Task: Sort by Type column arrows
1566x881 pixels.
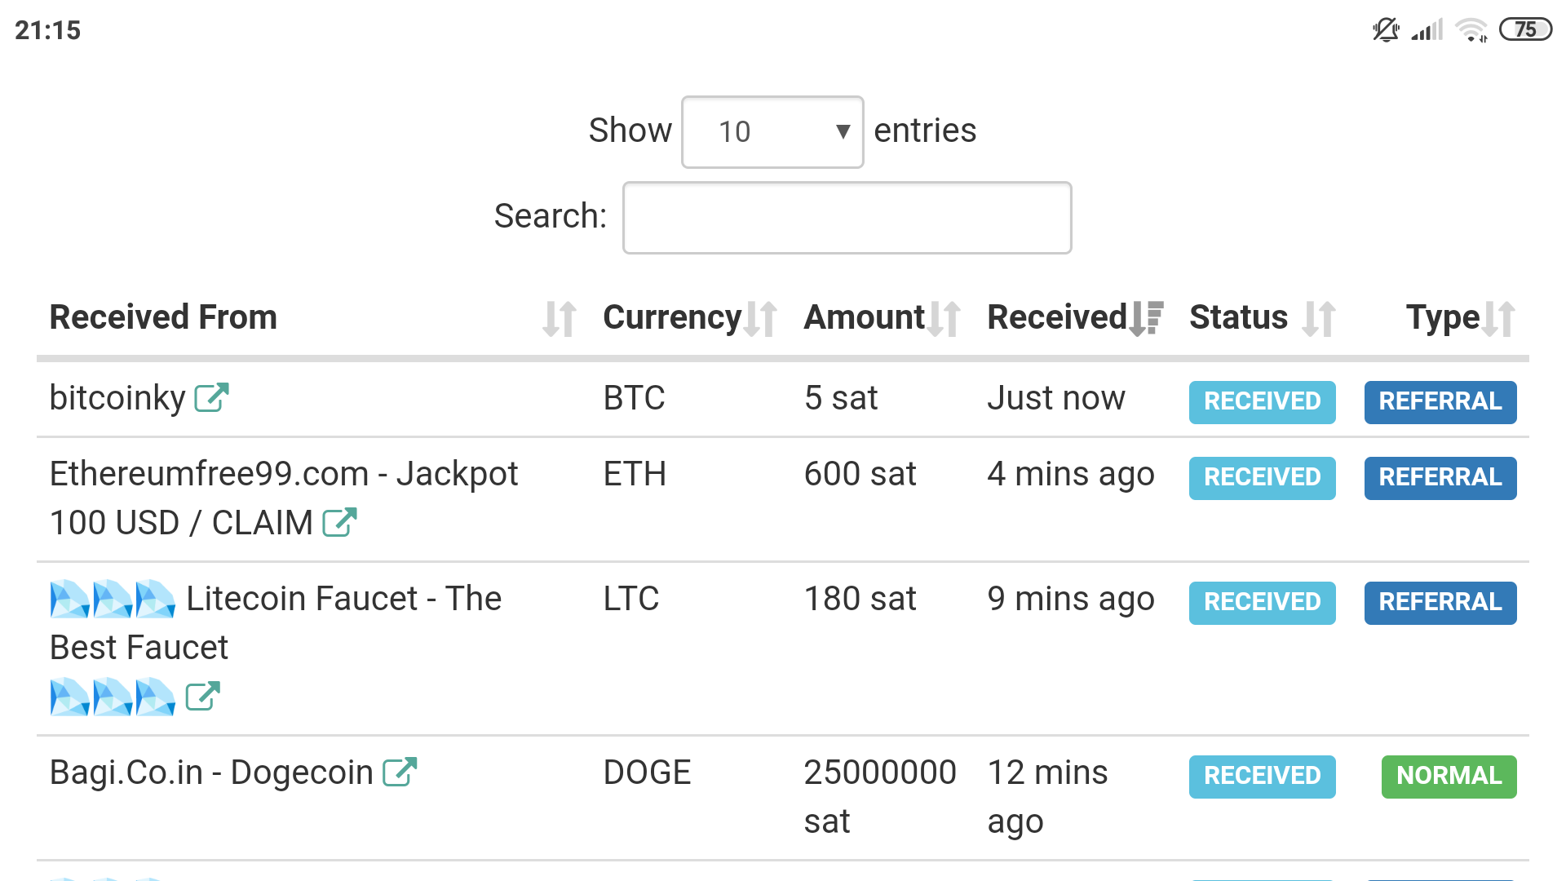Action: [1499, 318]
